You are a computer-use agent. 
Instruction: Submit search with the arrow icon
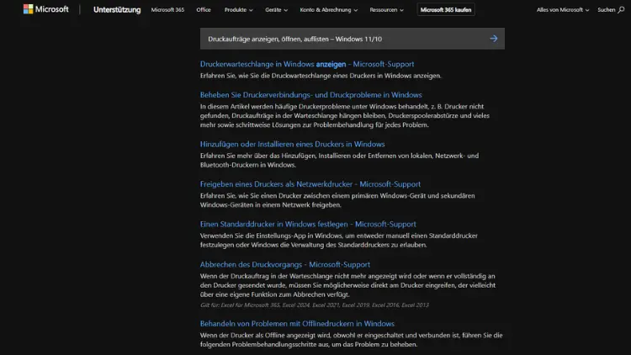[x=494, y=39]
